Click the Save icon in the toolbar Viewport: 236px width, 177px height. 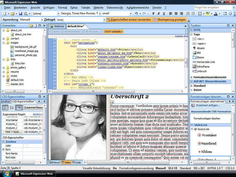tap(21, 14)
